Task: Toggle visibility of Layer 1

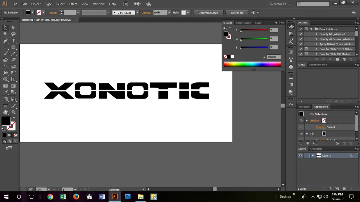Action: (x=301, y=155)
